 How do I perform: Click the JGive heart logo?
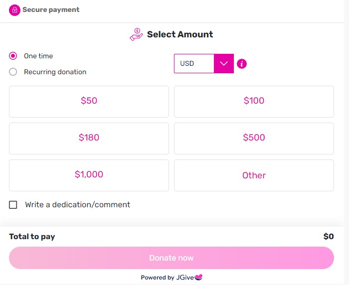(198, 277)
